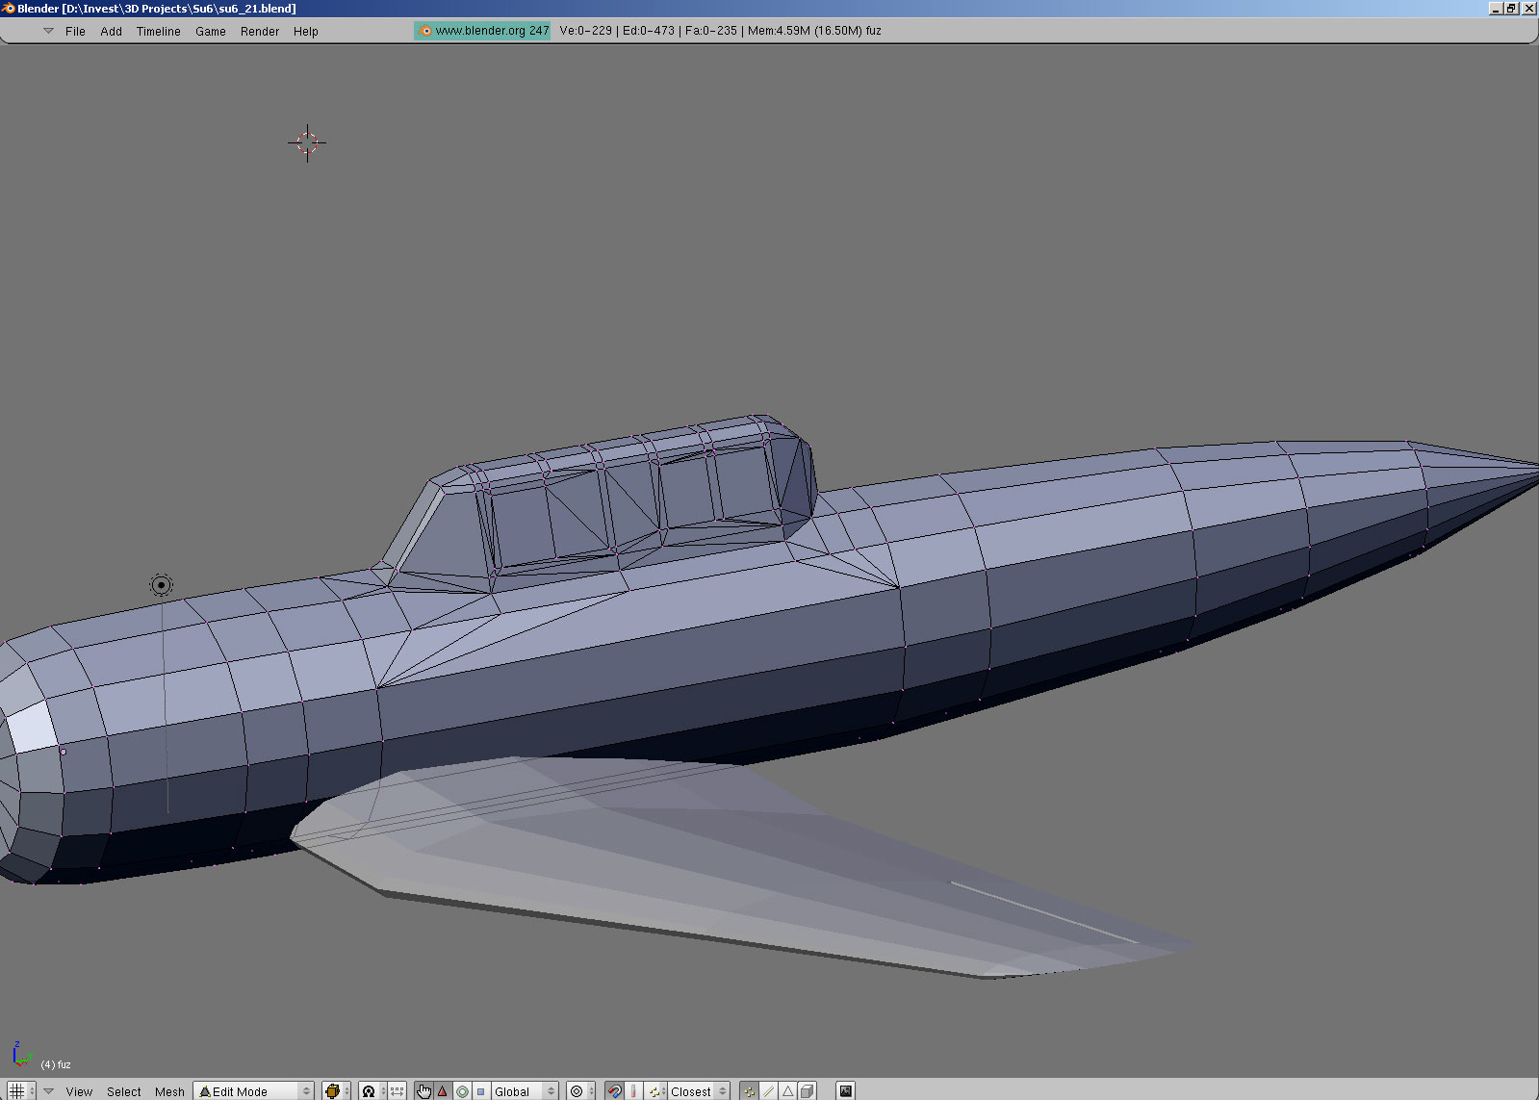Open the Mesh menu in header

(x=169, y=1091)
